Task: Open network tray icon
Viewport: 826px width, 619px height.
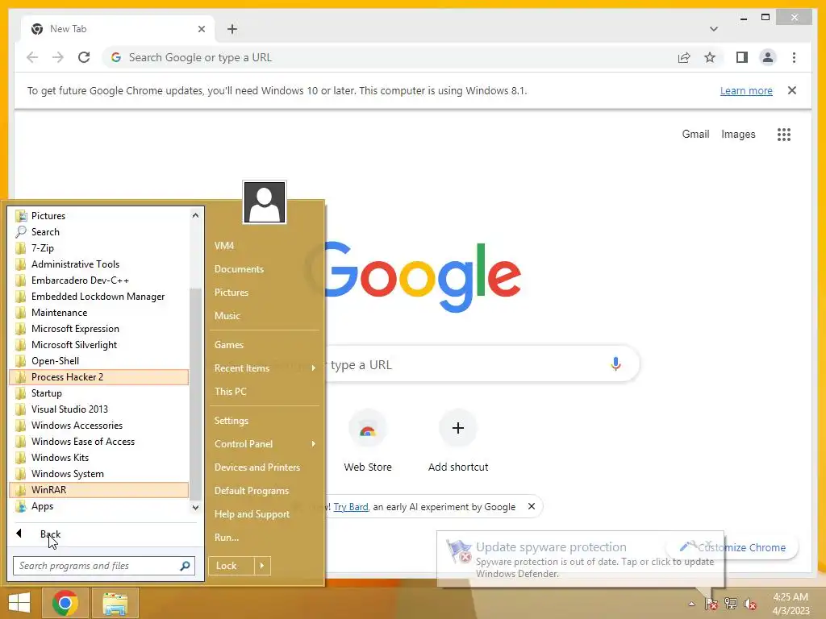Action: pos(730,604)
